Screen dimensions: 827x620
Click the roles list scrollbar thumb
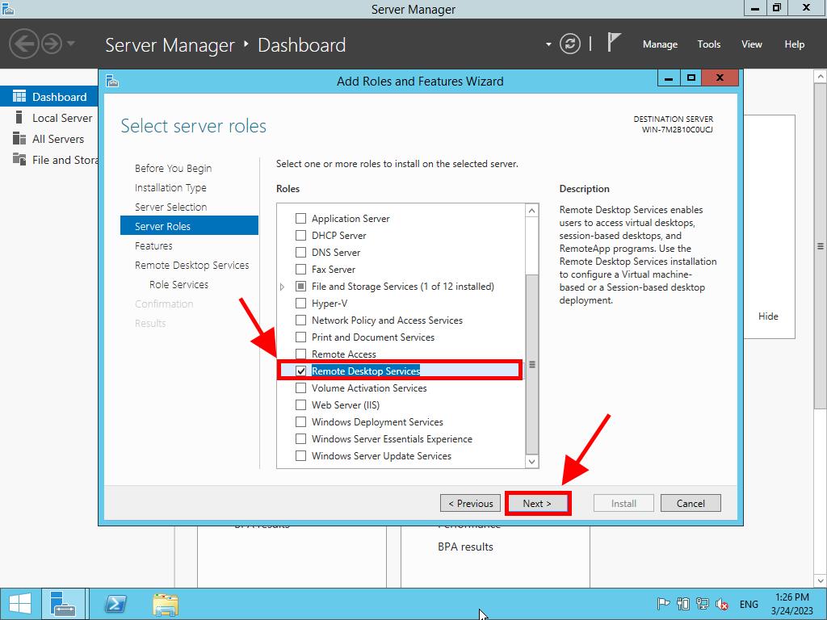point(531,364)
